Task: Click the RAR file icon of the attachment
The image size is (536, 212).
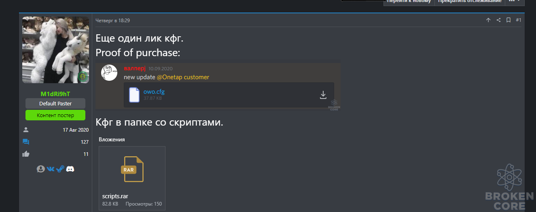Action: tap(132, 169)
